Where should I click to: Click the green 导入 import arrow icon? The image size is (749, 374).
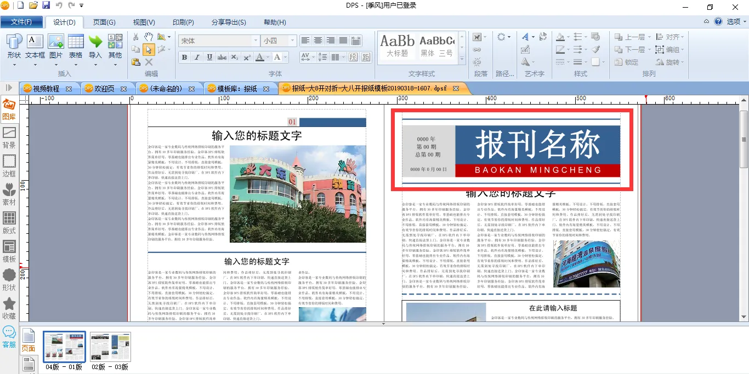click(95, 46)
